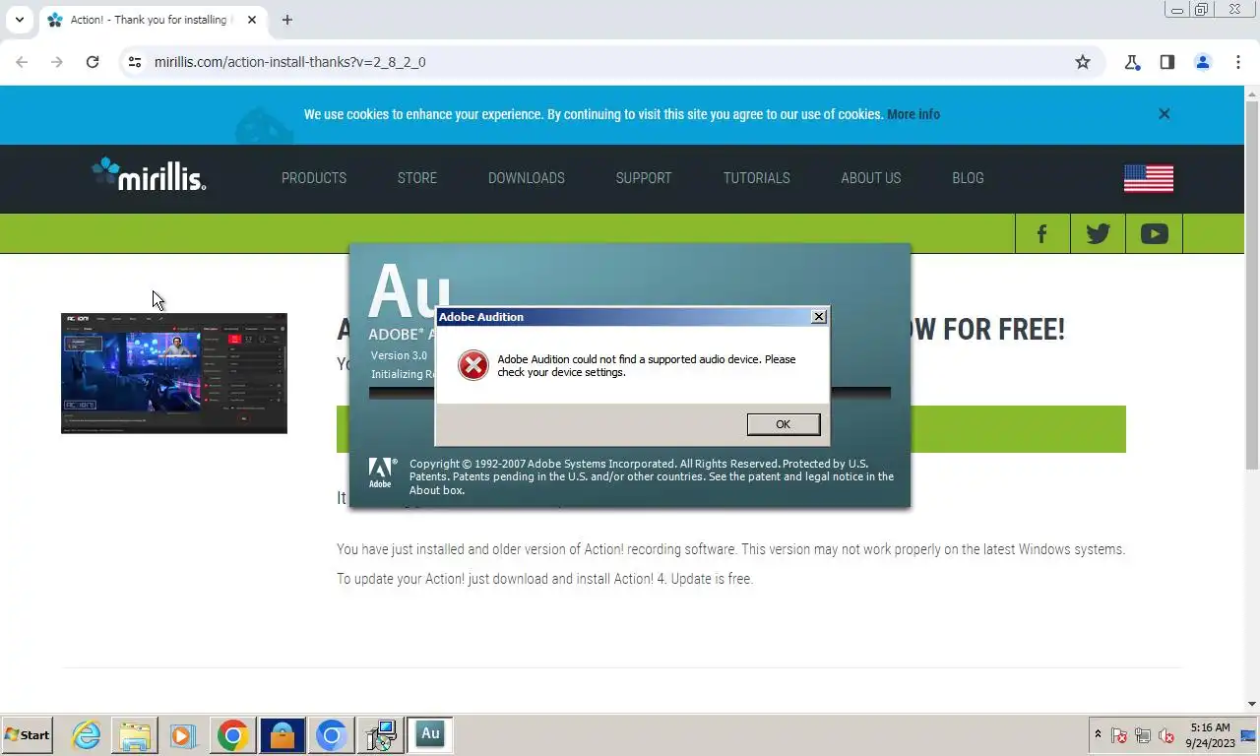This screenshot has height=756, width=1260.
Task: Click the 'Version 3.0' splash text
Action: pos(399,355)
